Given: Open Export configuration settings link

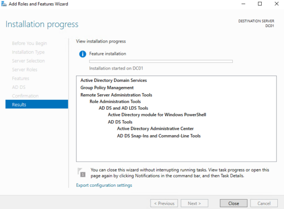Looking at the screenshot, I should [x=104, y=185].
